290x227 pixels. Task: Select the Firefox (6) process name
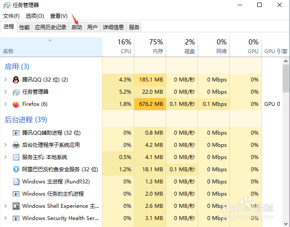point(35,104)
